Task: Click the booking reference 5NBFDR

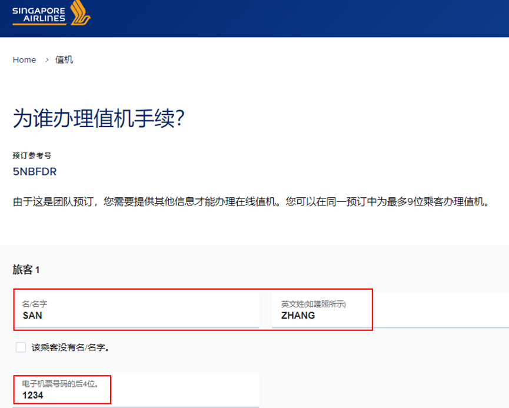Action: [35, 172]
